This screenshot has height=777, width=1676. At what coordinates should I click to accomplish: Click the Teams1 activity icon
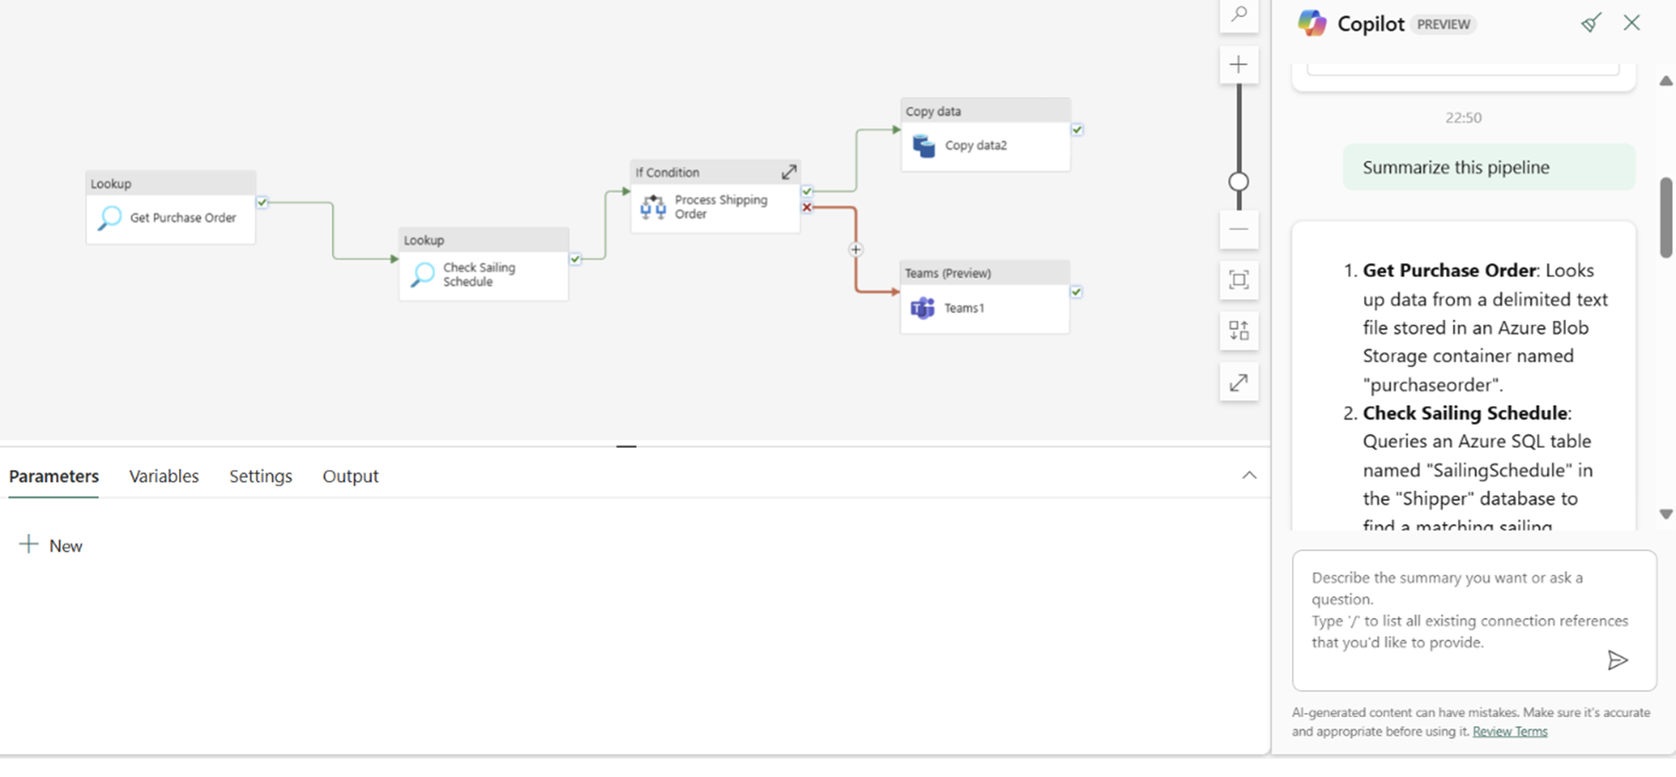pyautogui.click(x=922, y=307)
